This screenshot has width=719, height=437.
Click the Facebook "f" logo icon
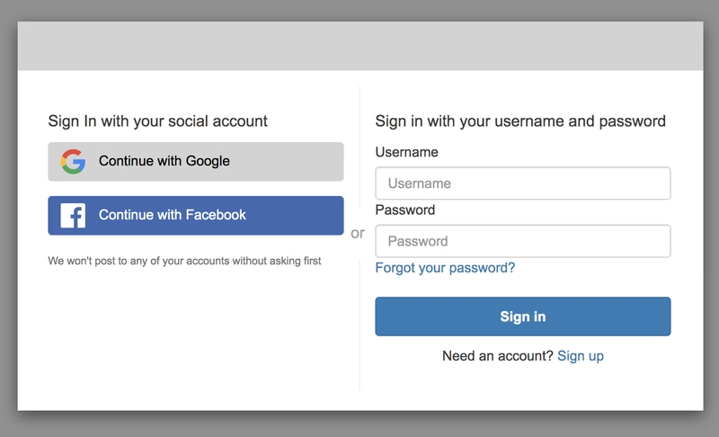[x=73, y=216]
